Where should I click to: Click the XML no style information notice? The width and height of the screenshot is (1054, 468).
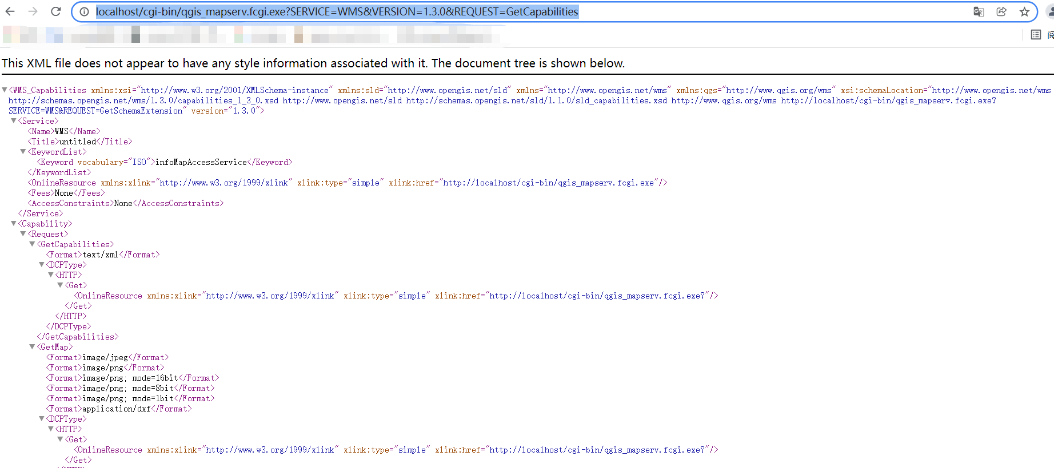click(313, 63)
